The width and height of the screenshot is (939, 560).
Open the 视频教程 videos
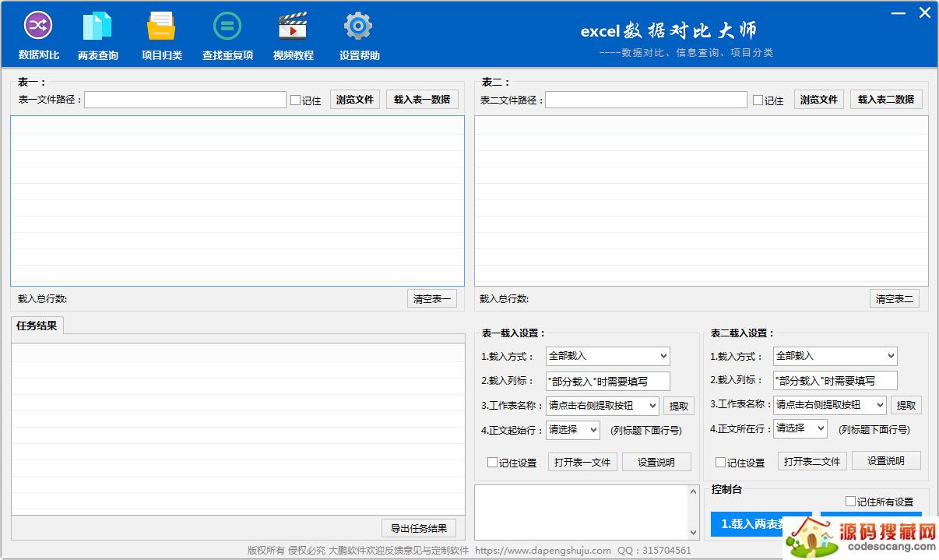293,33
